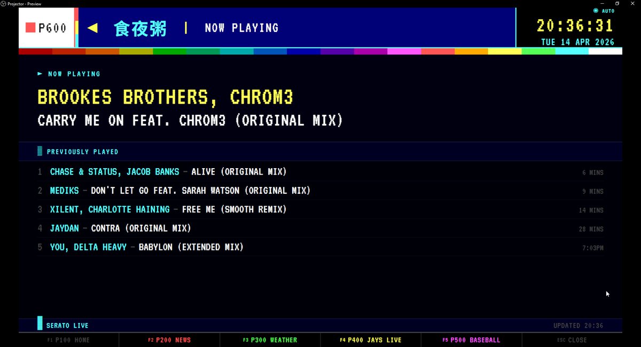Click the 14 MINS timestamp
This screenshot has height=347, width=641.
click(x=591, y=210)
